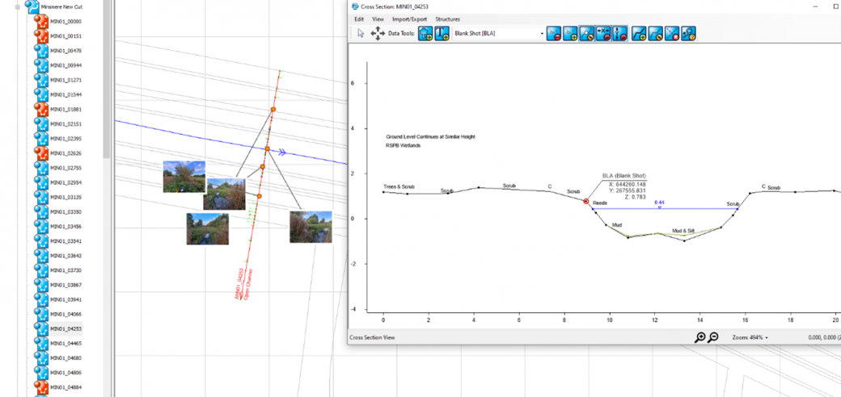The width and height of the screenshot is (841, 397).
Task: Click the blue section icon beside MIN01_03541
Action: pyautogui.click(x=41, y=241)
